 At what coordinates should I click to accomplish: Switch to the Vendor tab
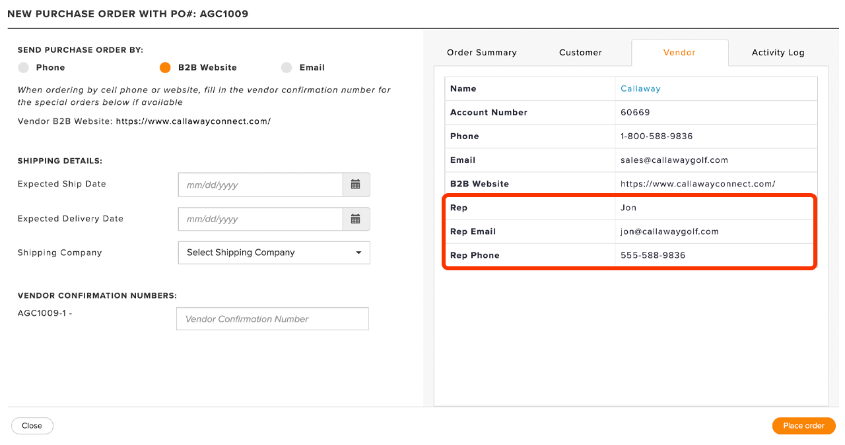(679, 53)
